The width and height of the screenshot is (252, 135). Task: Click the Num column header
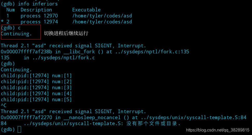(10, 10)
